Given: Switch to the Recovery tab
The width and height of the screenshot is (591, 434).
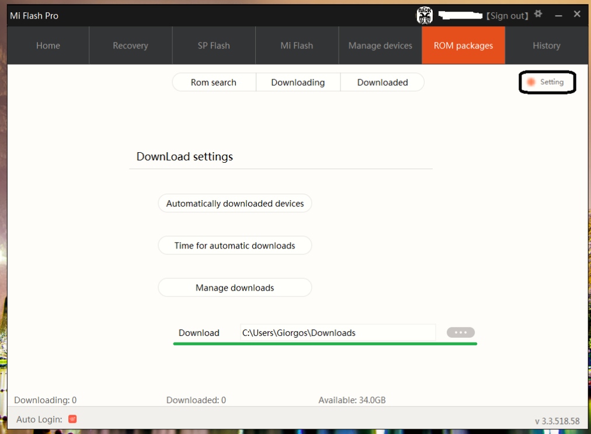Looking at the screenshot, I should 130,45.
